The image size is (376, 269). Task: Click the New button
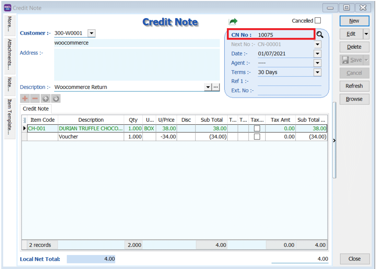click(354, 21)
